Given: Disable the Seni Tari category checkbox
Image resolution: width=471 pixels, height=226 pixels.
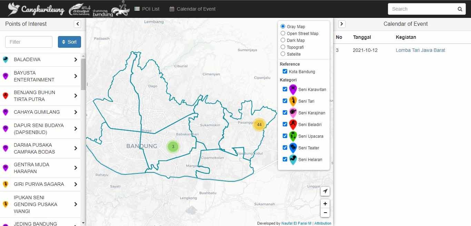Looking at the screenshot, I should [x=285, y=101].
